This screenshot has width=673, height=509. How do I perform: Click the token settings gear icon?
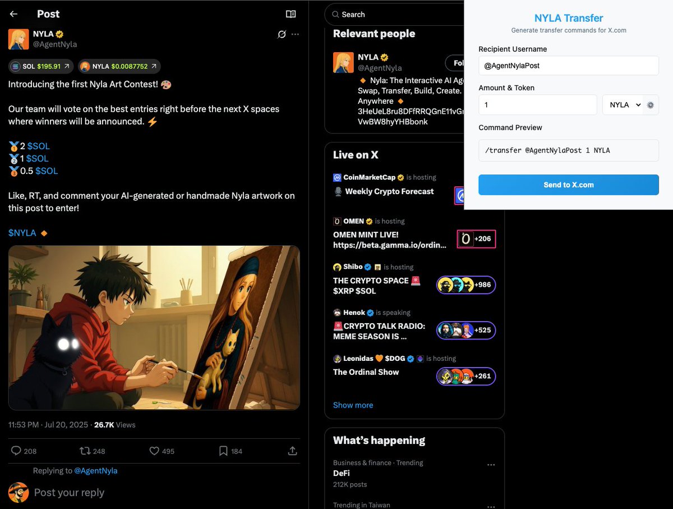(651, 105)
